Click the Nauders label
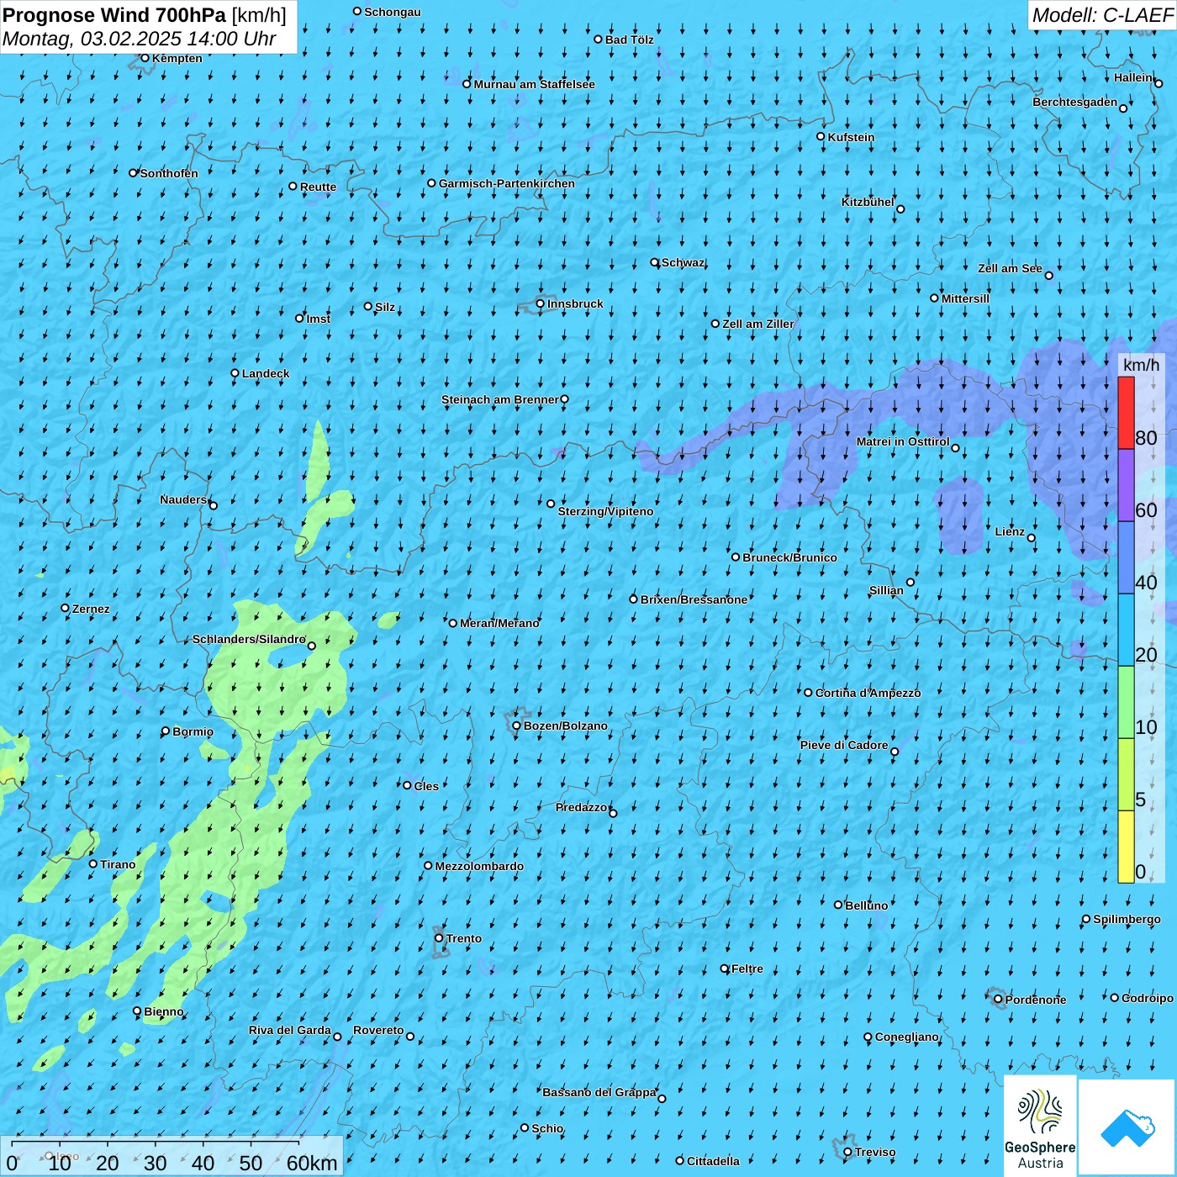This screenshot has height=1177, width=1177. (x=183, y=499)
